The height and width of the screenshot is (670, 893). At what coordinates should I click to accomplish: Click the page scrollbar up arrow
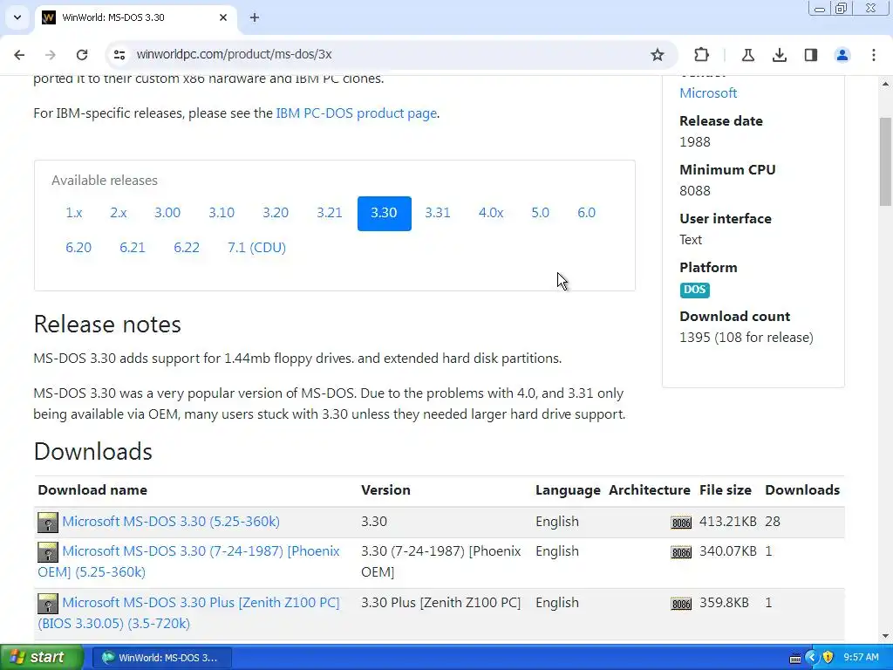[x=886, y=84]
